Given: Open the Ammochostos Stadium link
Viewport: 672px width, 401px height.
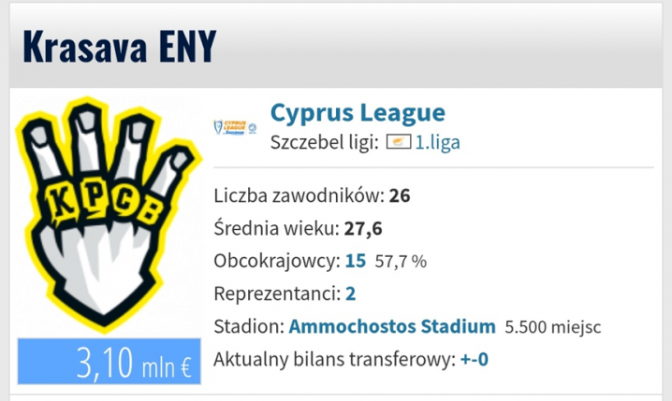Looking at the screenshot, I should tap(392, 326).
